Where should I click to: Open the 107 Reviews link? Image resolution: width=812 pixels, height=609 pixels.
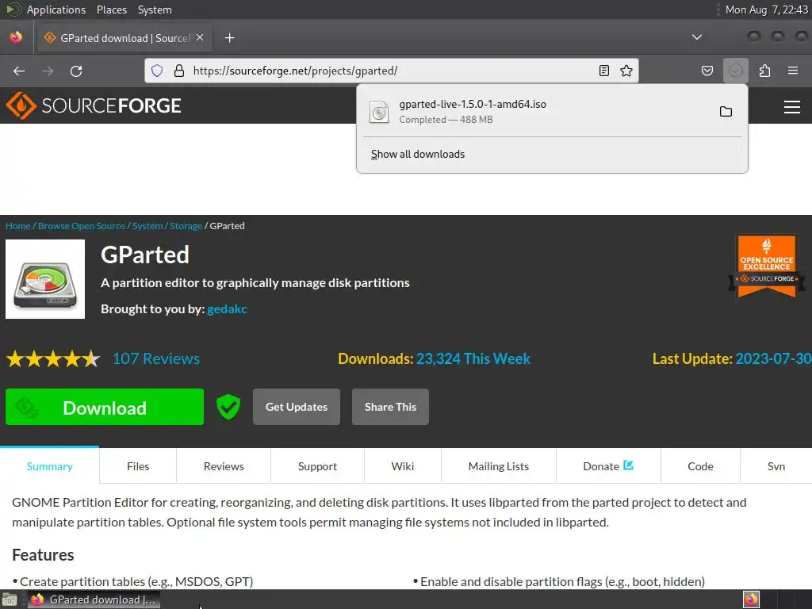pyautogui.click(x=156, y=358)
